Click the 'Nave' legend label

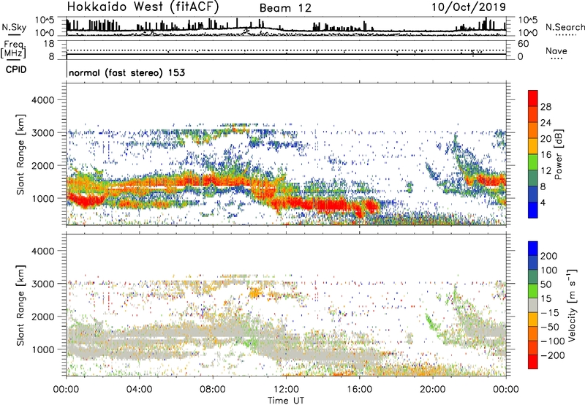(x=556, y=50)
